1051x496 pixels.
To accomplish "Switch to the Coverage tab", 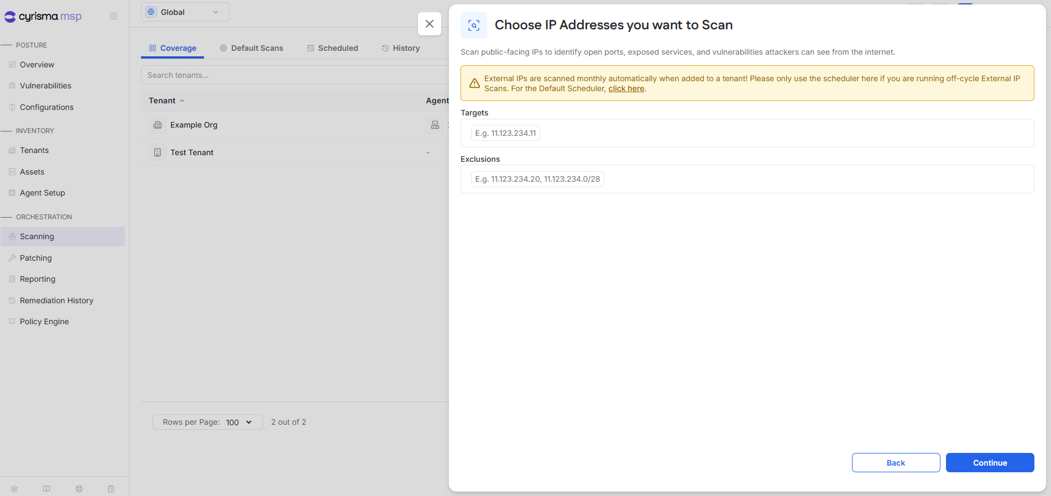I will 172,48.
